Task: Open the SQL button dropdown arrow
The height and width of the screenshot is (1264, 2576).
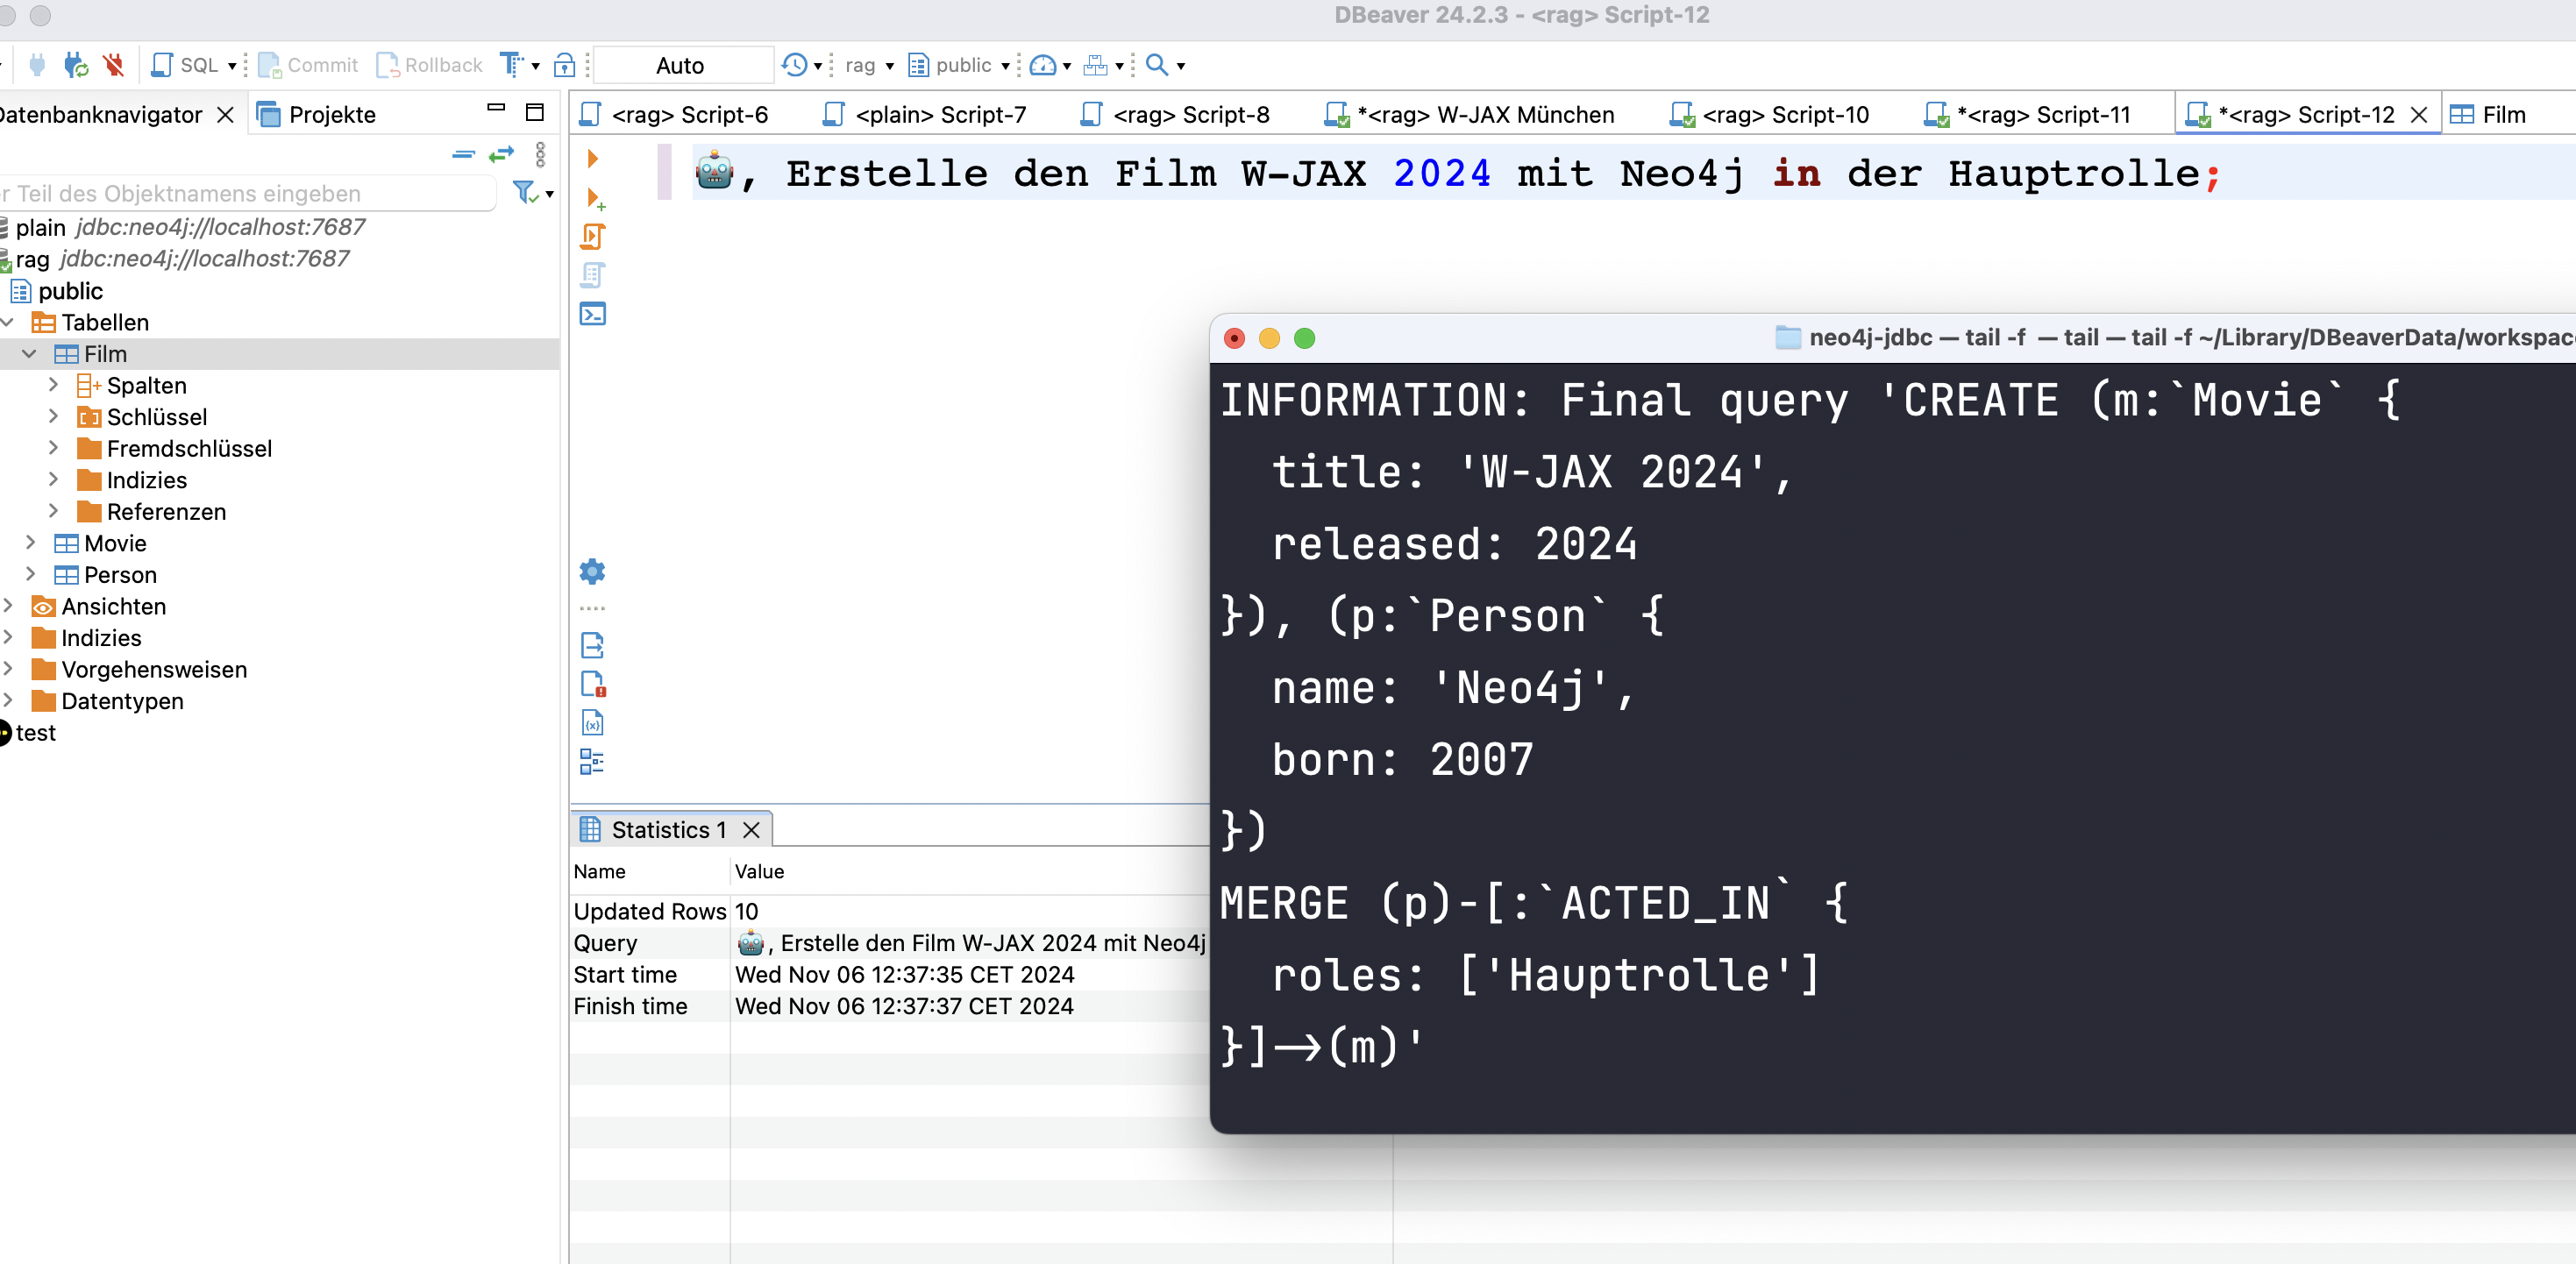Action: 232,66
